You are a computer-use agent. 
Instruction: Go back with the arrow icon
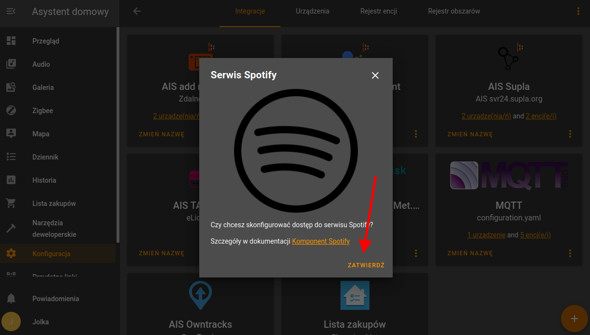(137, 11)
